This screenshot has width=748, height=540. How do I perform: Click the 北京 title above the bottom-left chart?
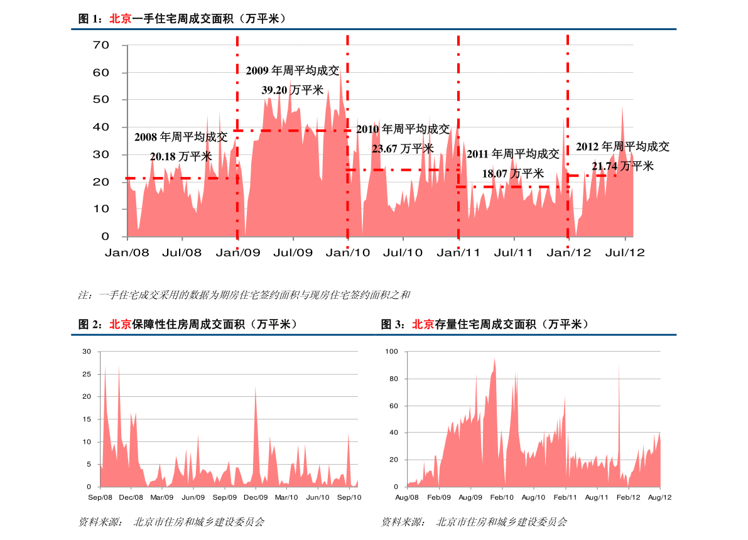[121, 324]
